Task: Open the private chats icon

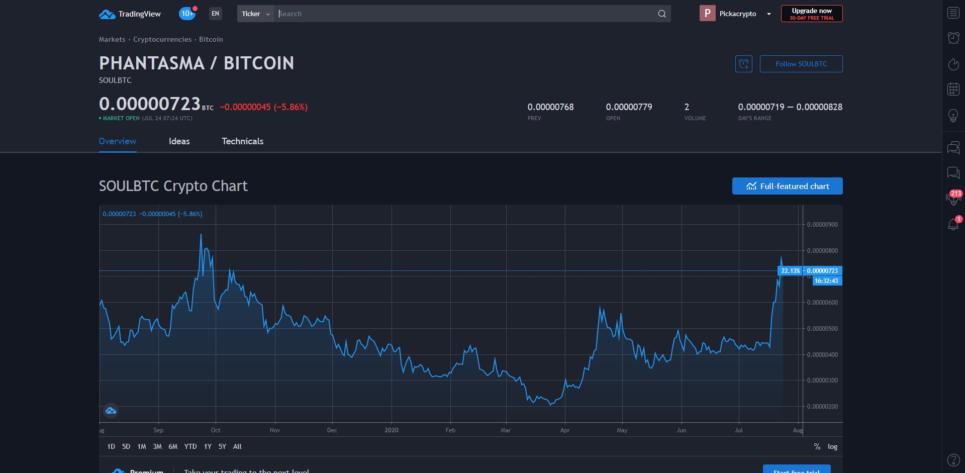Action: coord(953,173)
